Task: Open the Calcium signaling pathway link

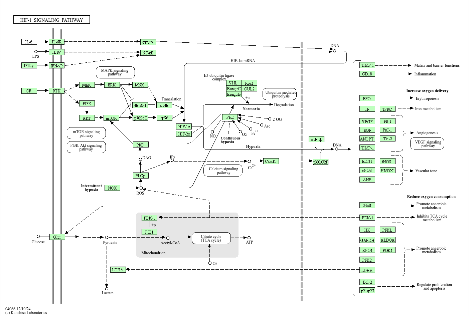Action: pyautogui.click(x=223, y=170)
